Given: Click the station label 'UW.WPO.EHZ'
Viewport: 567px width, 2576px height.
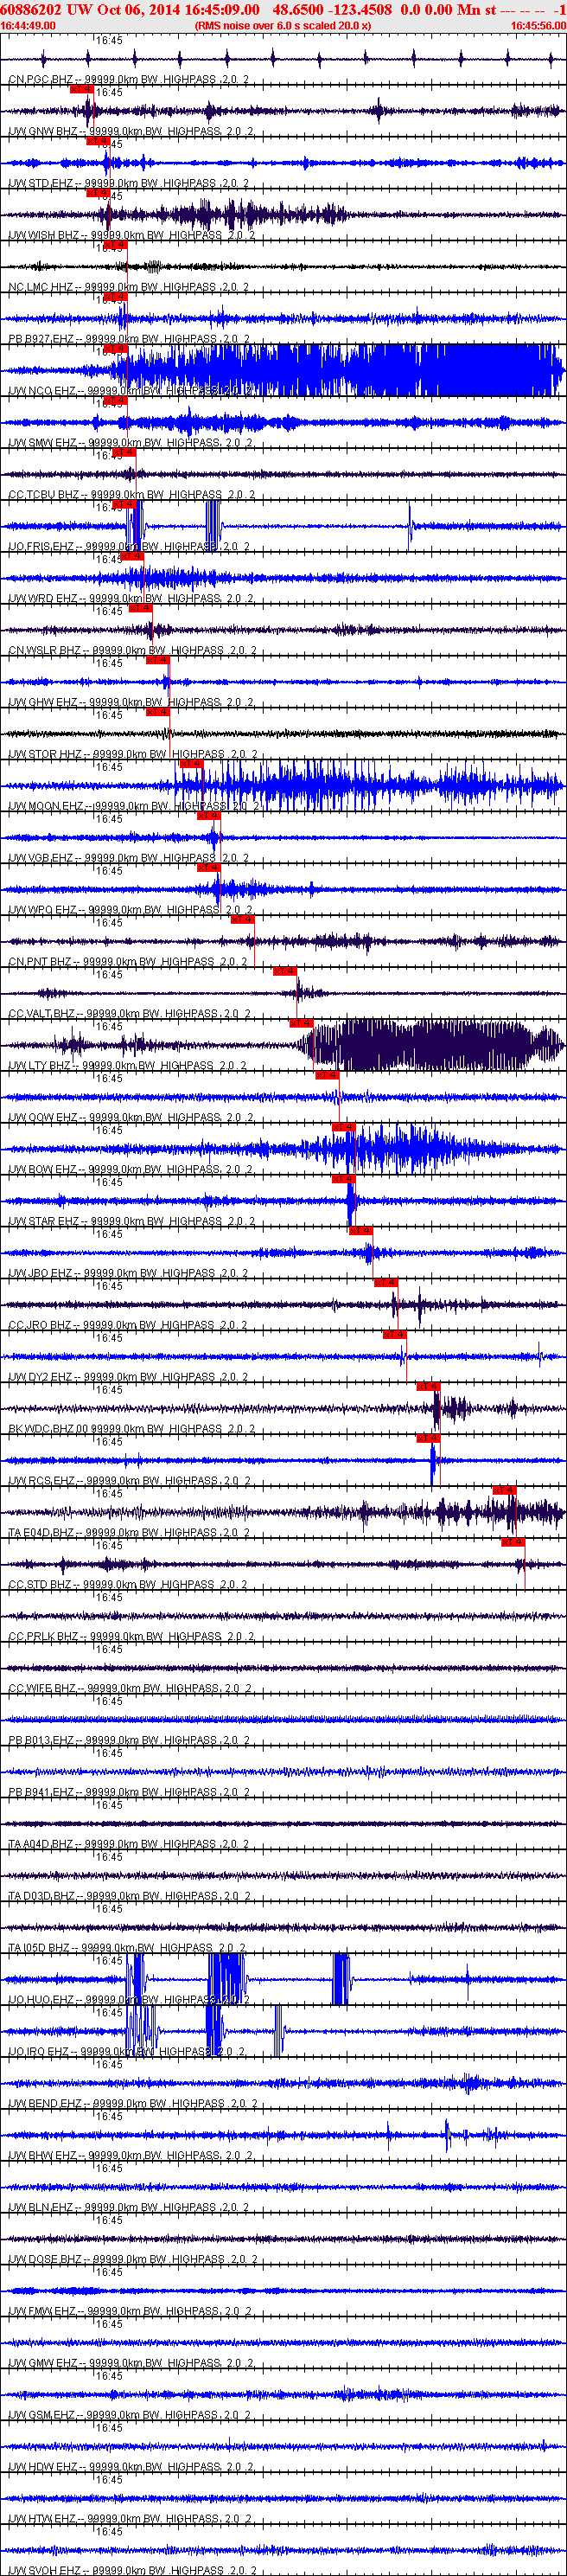Looking at the screenshot, I should pyautogui.click(x=43, y=910).
